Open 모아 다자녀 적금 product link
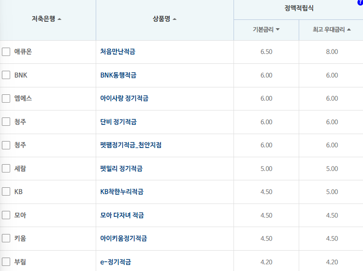The height and width of the screenshot is (271, 363). (122, 215)
